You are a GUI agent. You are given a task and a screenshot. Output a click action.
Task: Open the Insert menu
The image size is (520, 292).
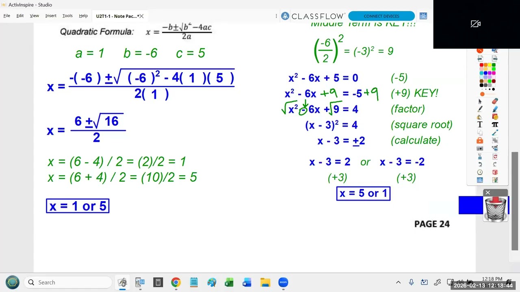(x=51, y=15)
